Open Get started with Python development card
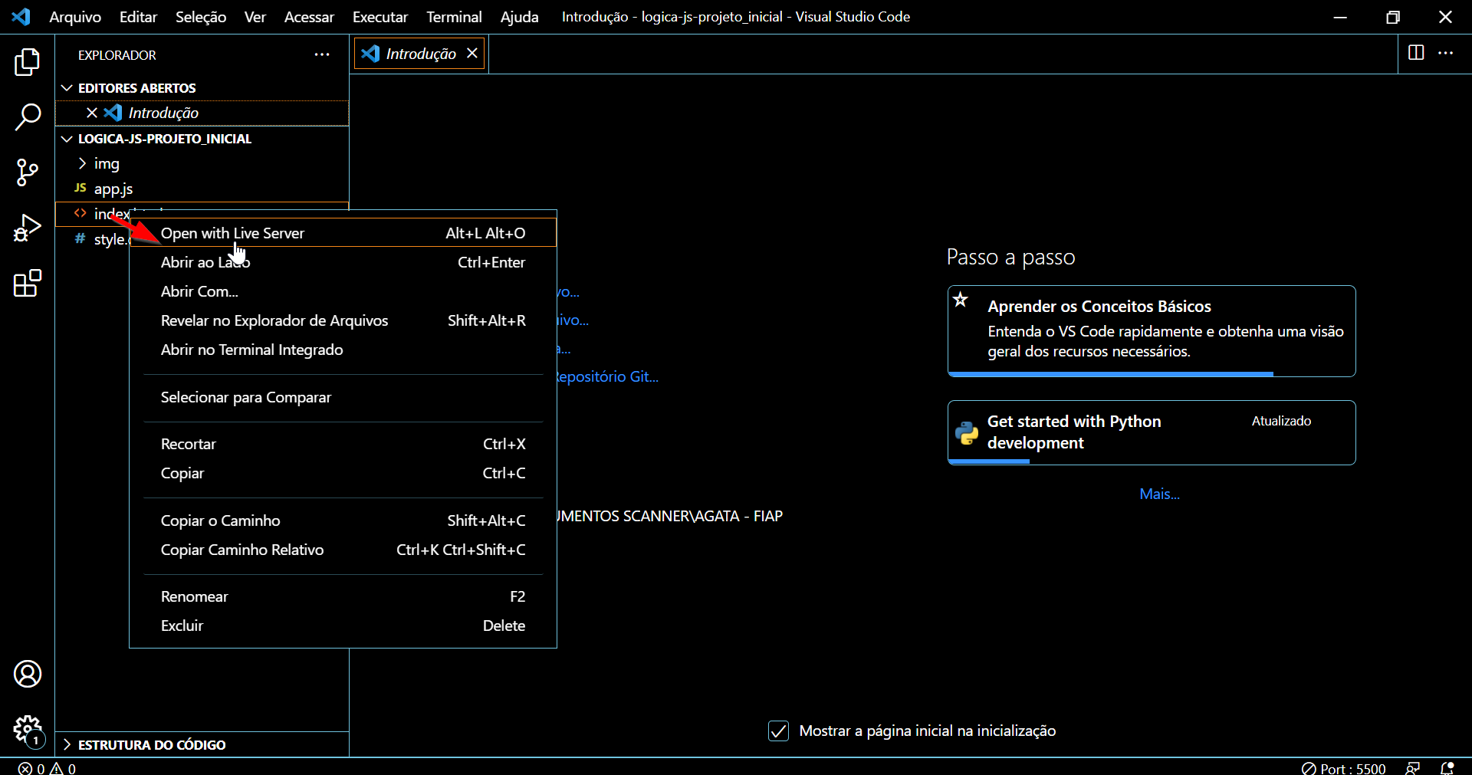 1152,432
